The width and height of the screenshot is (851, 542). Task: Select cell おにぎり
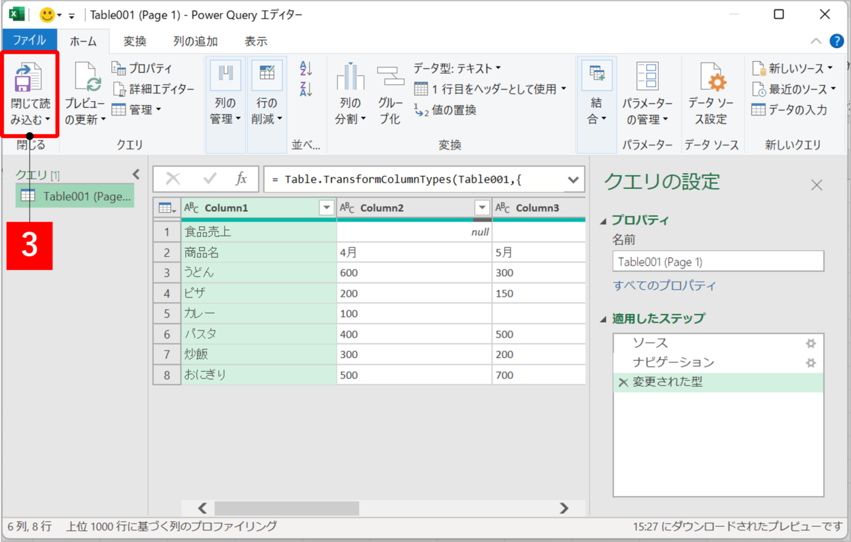point(259,375)
